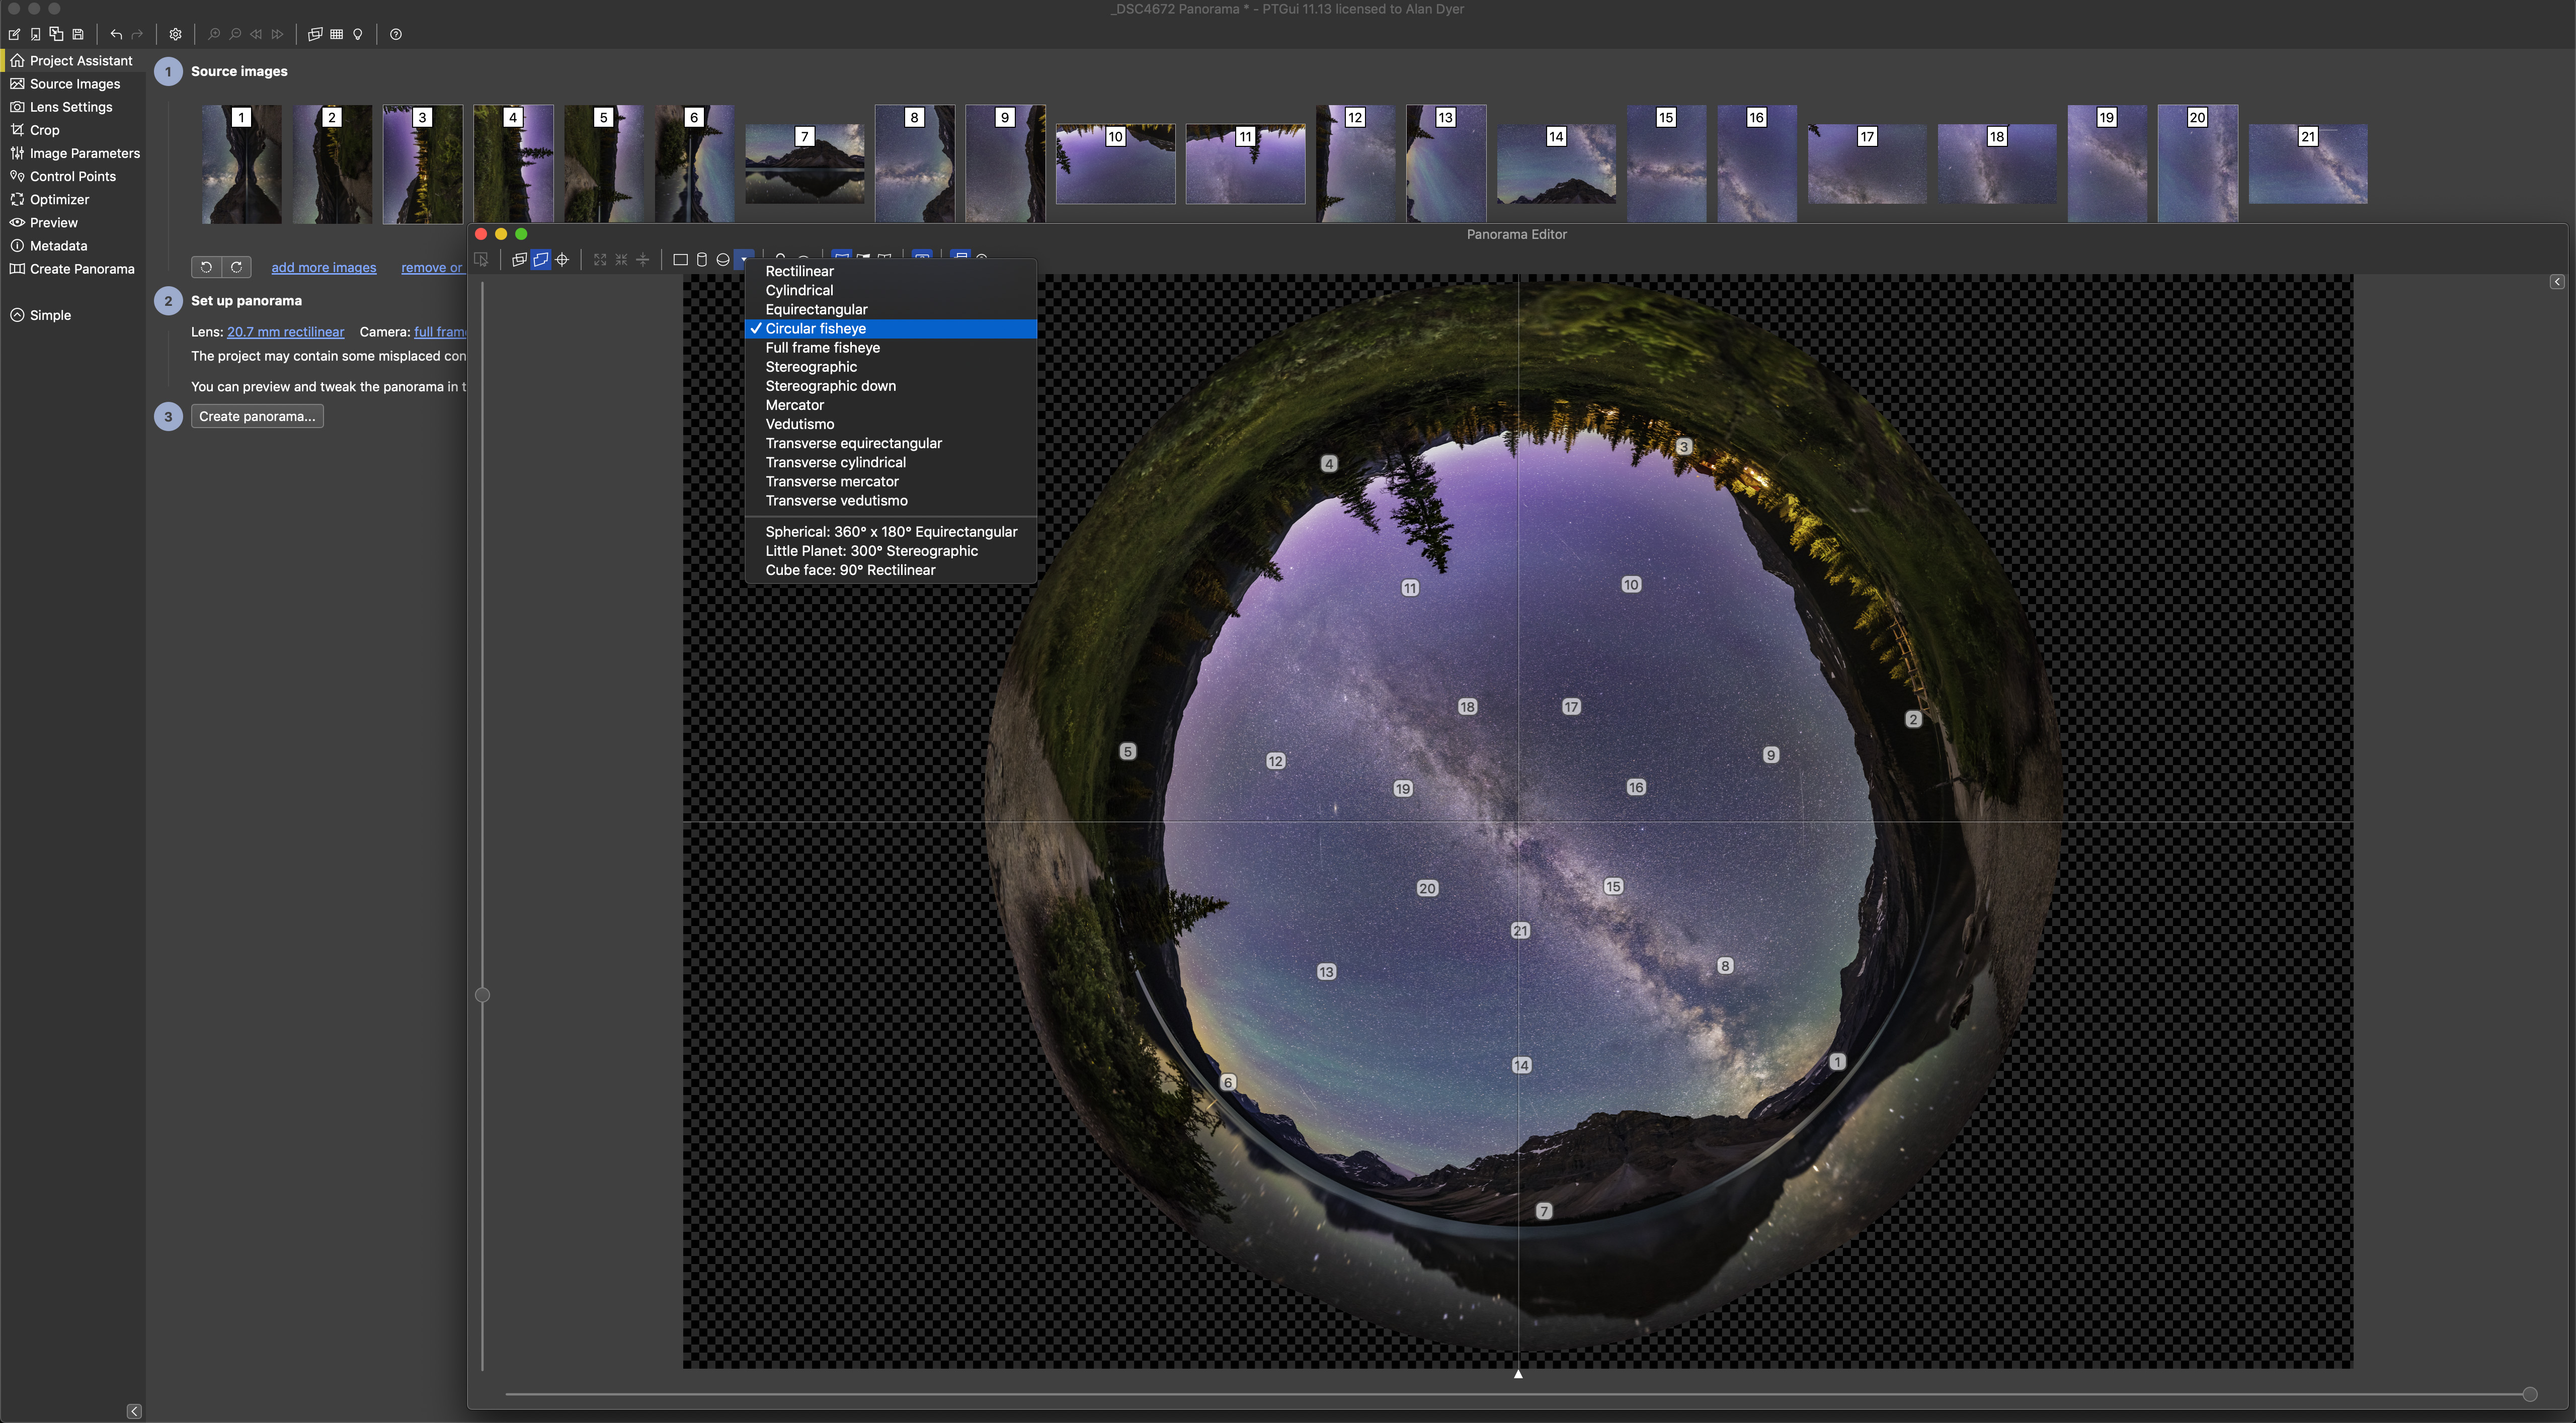2576x1423 pixels.
Task: Collapse Panorama Editor right side panel arrow
Action: pyautogui.click(x=2556, y=282)
